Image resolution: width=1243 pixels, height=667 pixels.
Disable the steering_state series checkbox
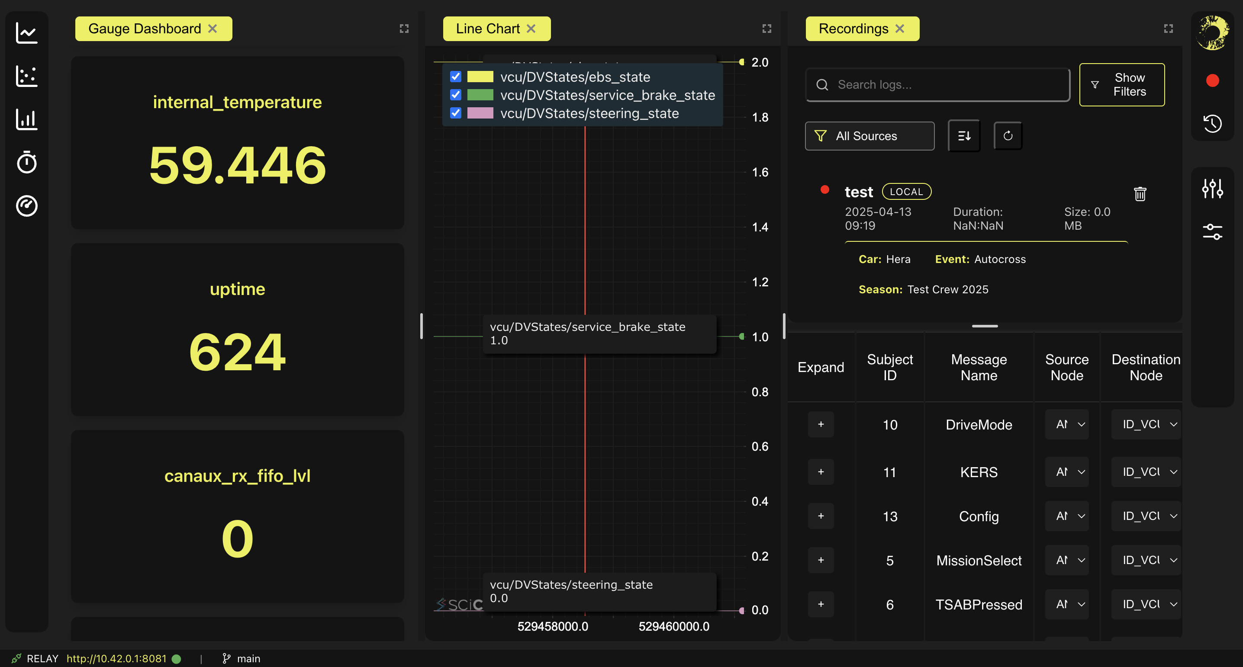(x=455, y=113)
